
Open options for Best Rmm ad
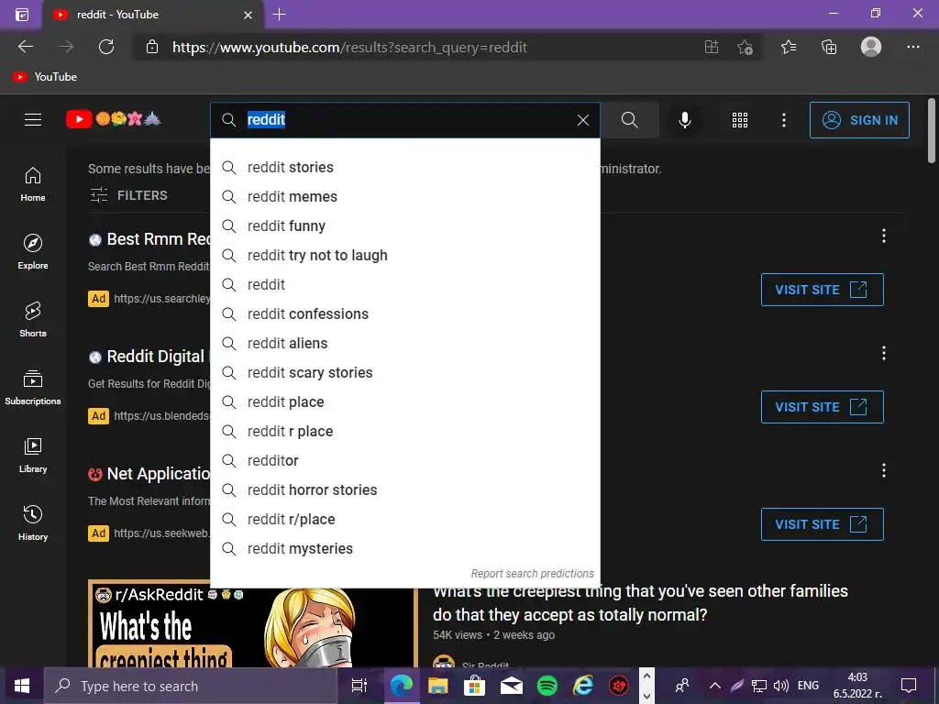point(884,236)
